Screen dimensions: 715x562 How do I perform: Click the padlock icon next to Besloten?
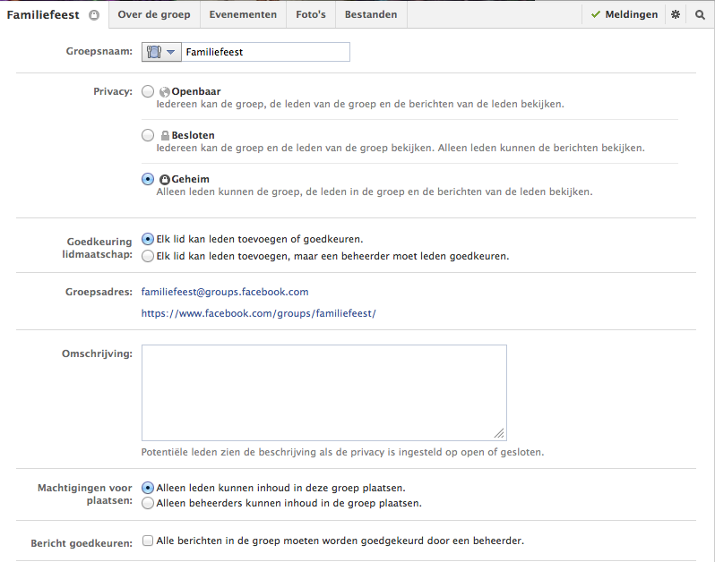(x=164, y=136)
